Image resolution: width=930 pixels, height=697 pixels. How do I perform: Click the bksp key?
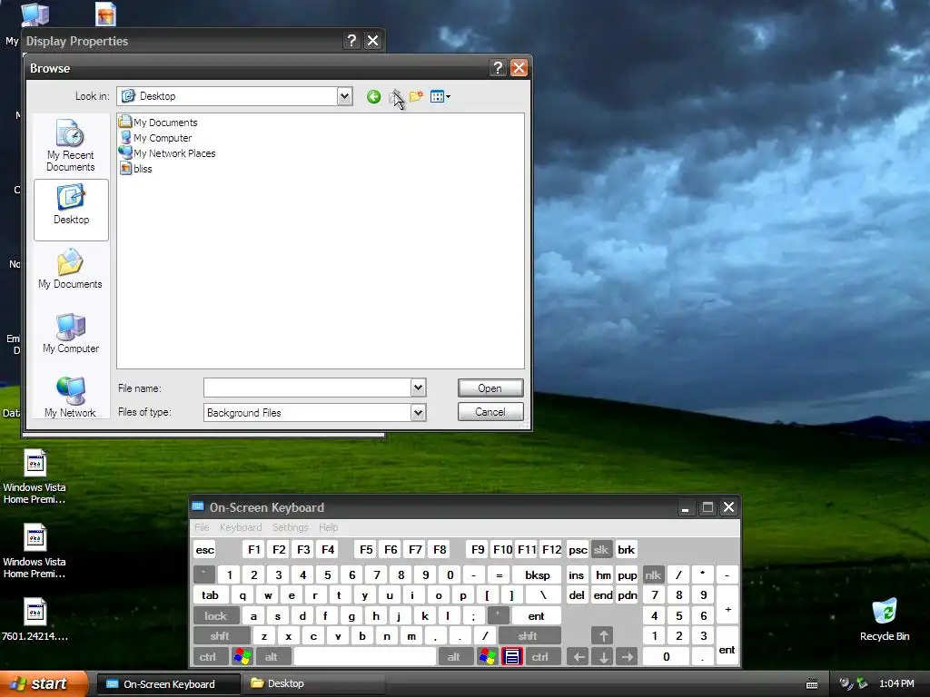coord(538,574)
